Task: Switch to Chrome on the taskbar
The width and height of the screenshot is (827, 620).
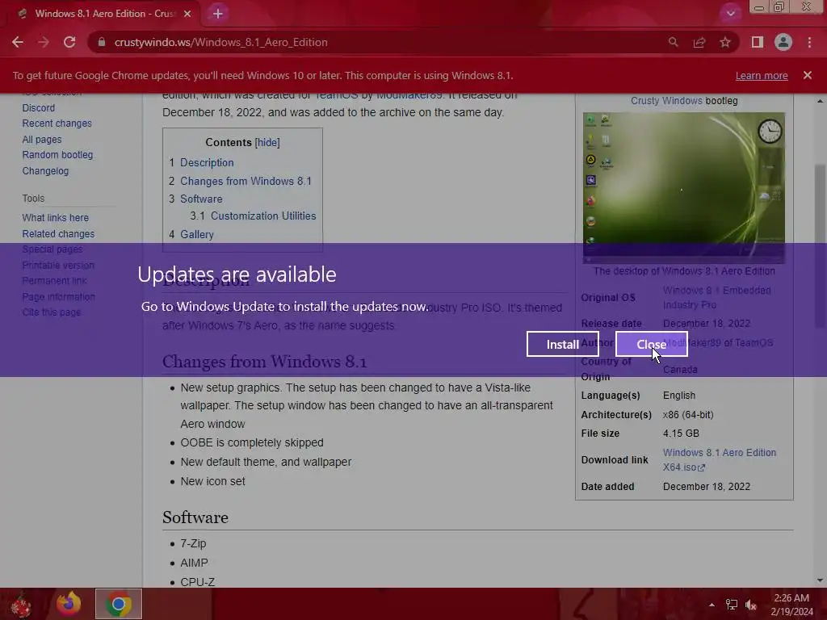Action: click(x=118, y=604)
